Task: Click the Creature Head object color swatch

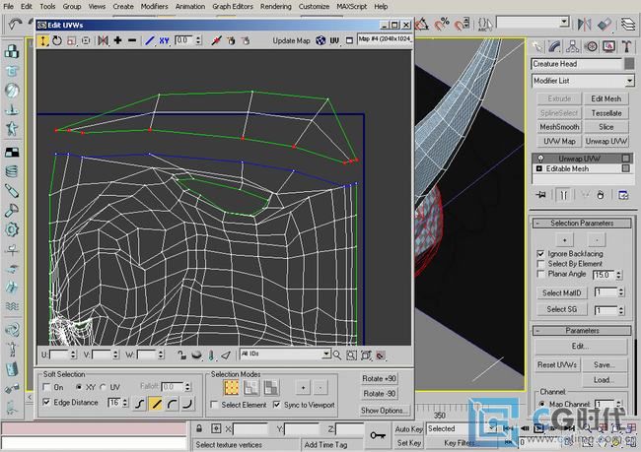Action: [629, 64]
